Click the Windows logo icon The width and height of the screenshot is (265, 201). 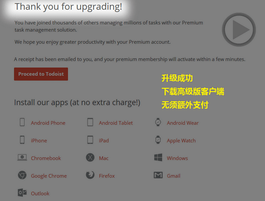point(158,158)
